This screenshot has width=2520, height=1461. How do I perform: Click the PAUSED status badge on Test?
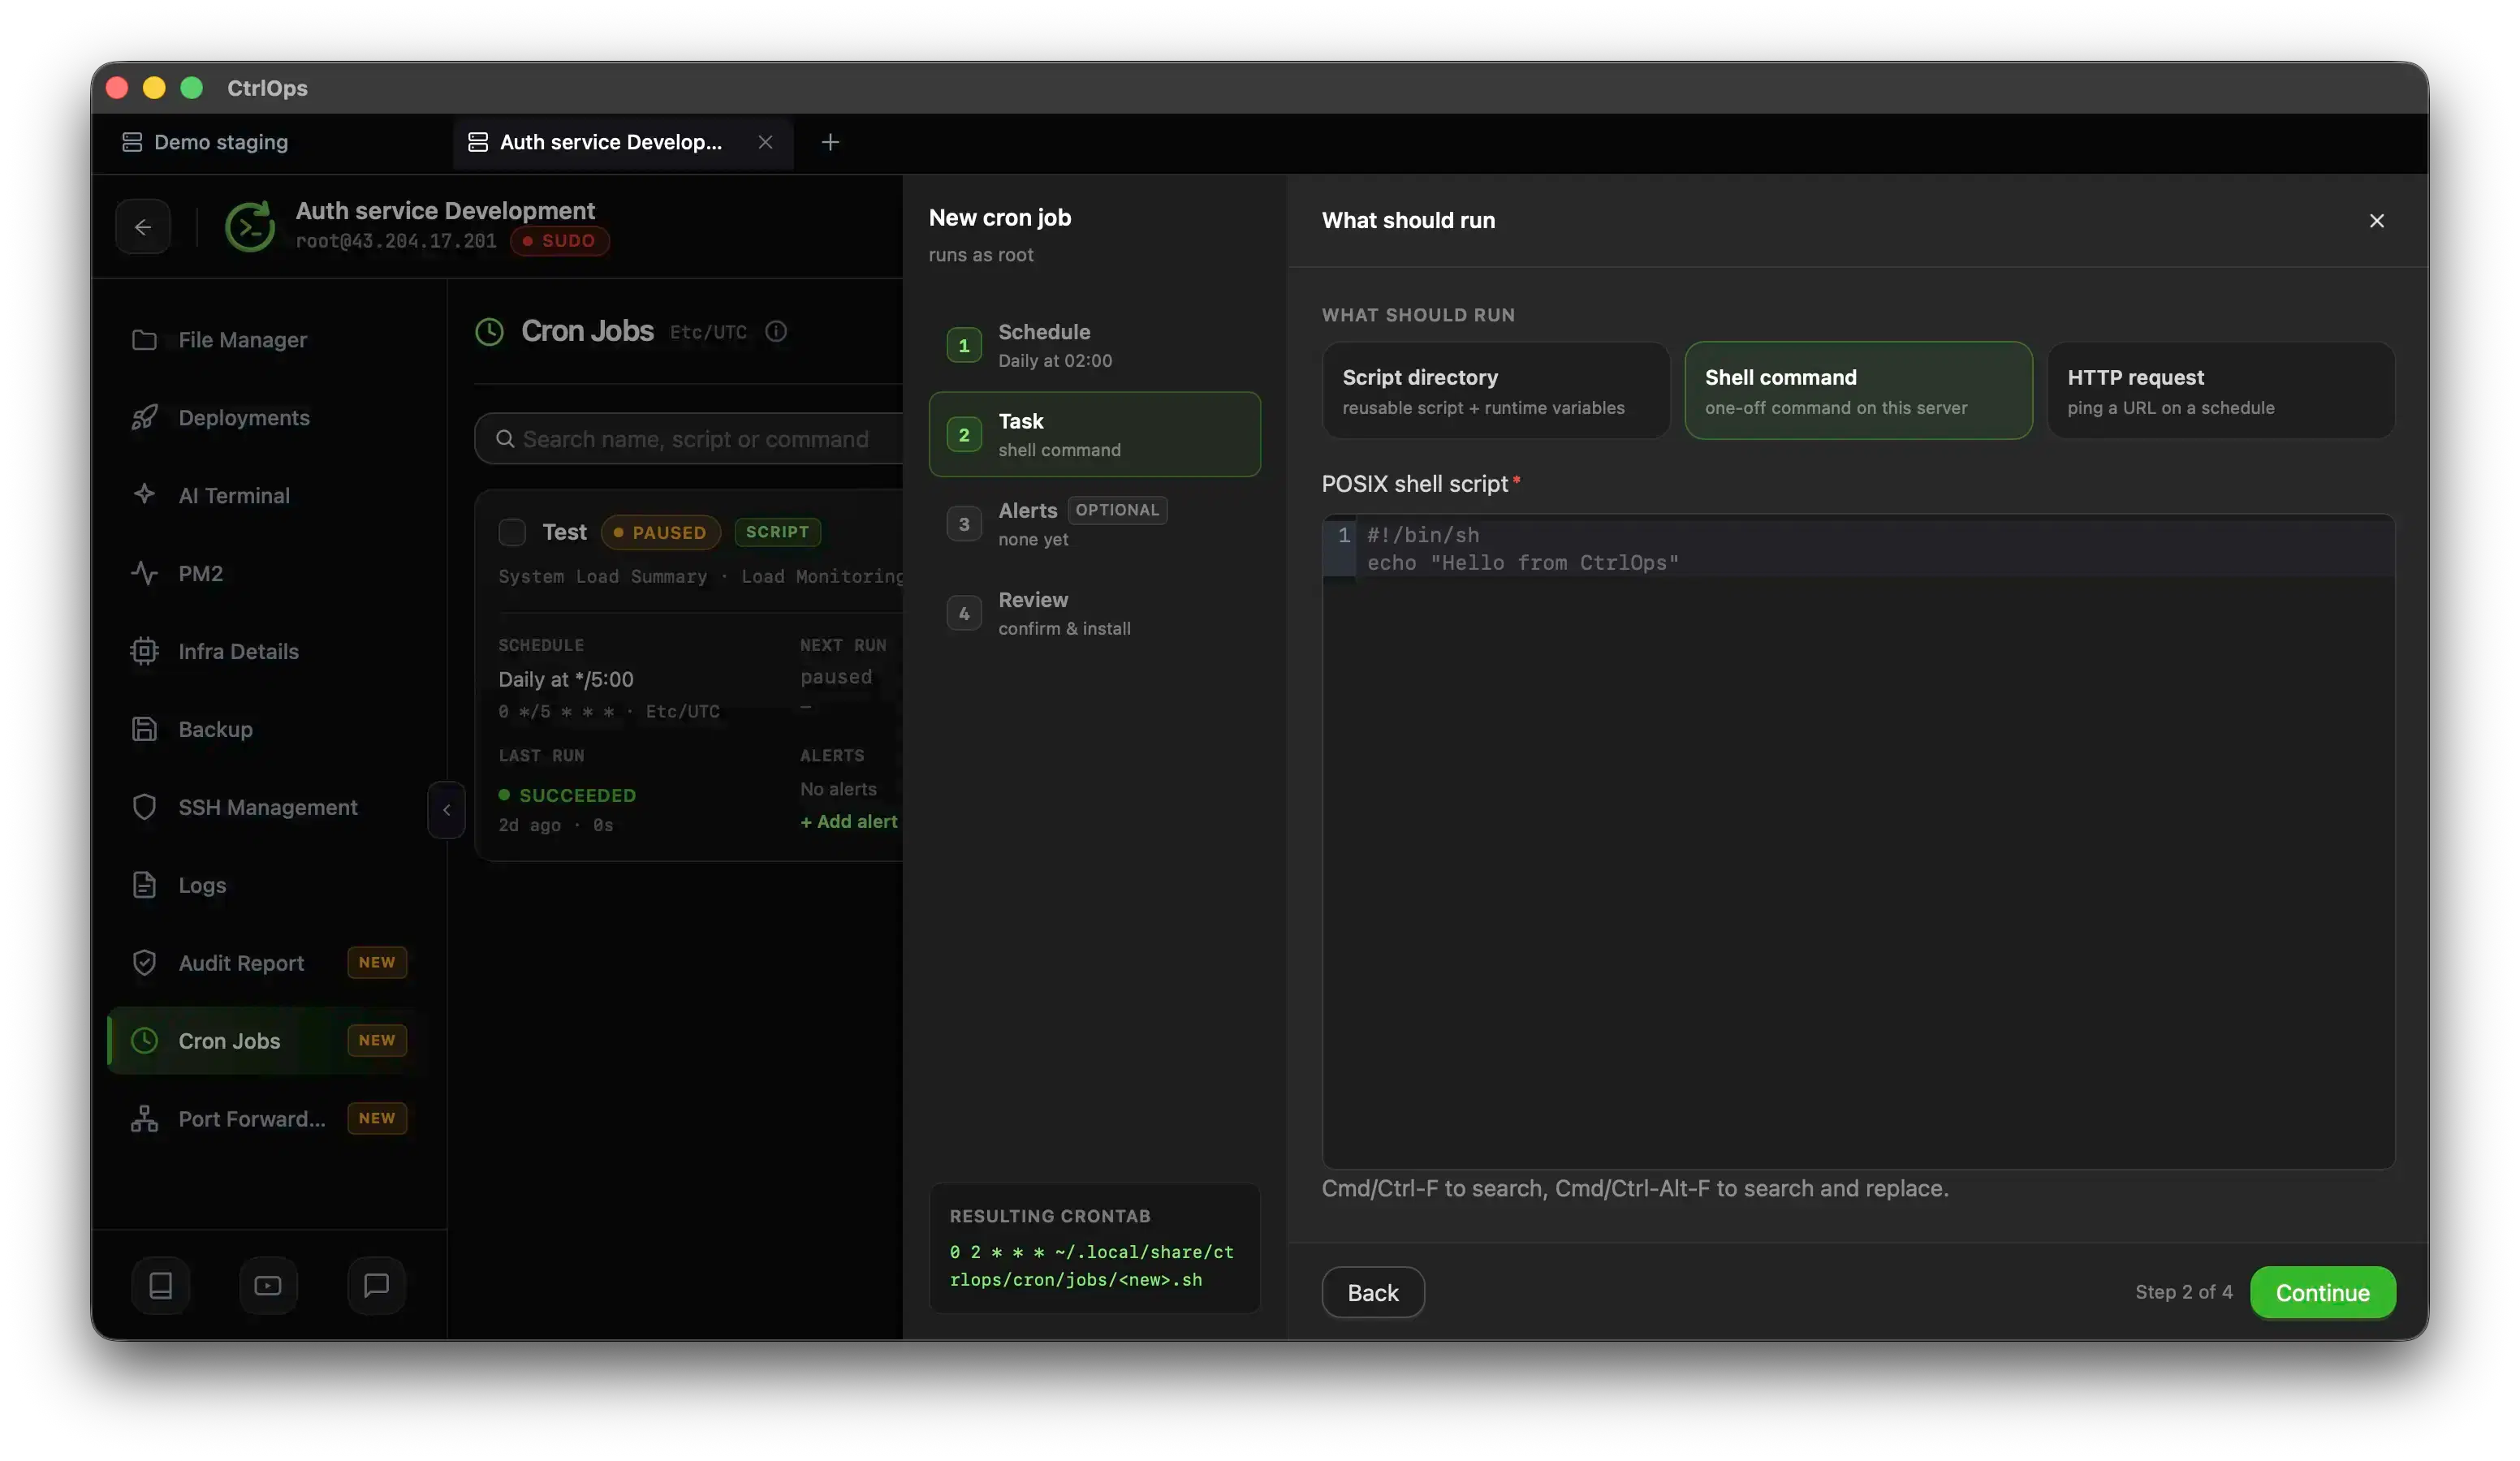(661, 532)
